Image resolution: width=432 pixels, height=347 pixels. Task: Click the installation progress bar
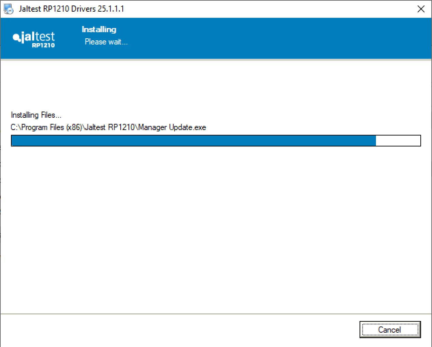(x=216, y=140)
